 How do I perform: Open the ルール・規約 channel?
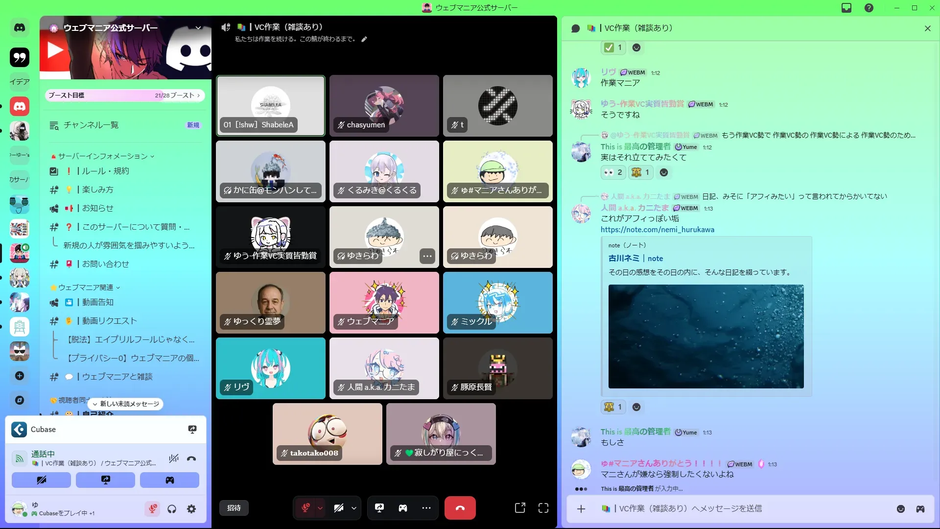[105, 171]
